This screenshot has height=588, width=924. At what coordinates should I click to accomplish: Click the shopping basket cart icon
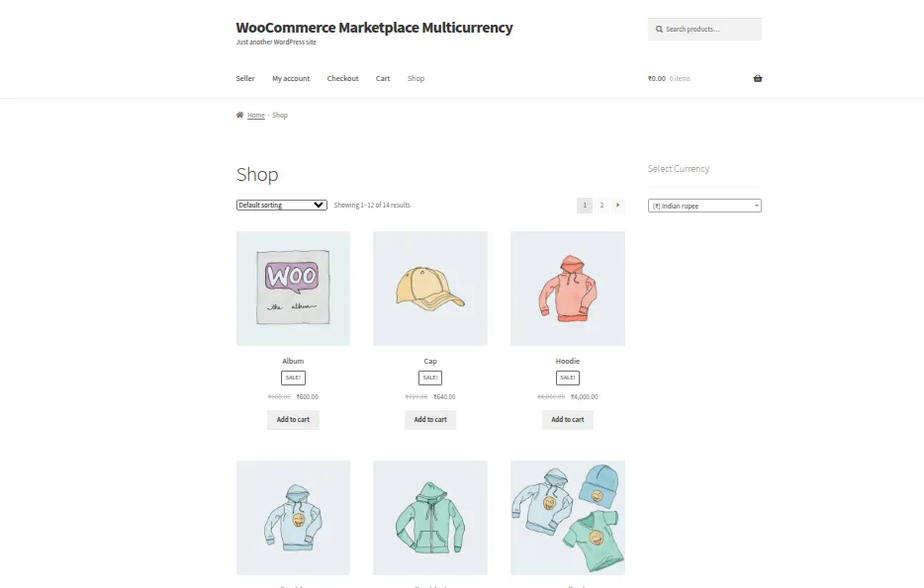tap(758, 78)
